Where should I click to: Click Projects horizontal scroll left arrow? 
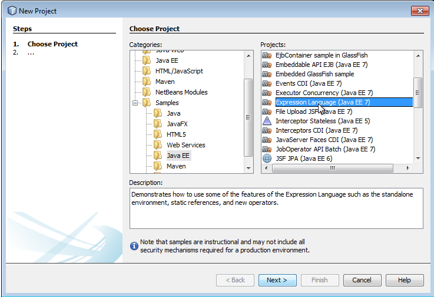click(x=266, y=168)
